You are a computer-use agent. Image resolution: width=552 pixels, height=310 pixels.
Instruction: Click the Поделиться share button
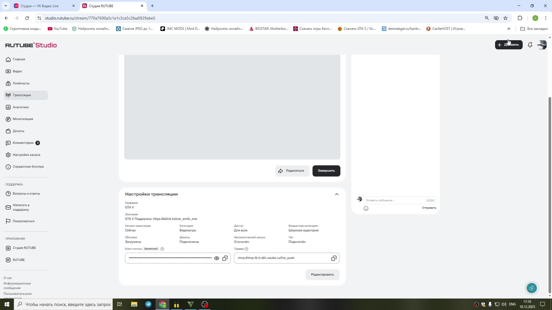[292, 171]
